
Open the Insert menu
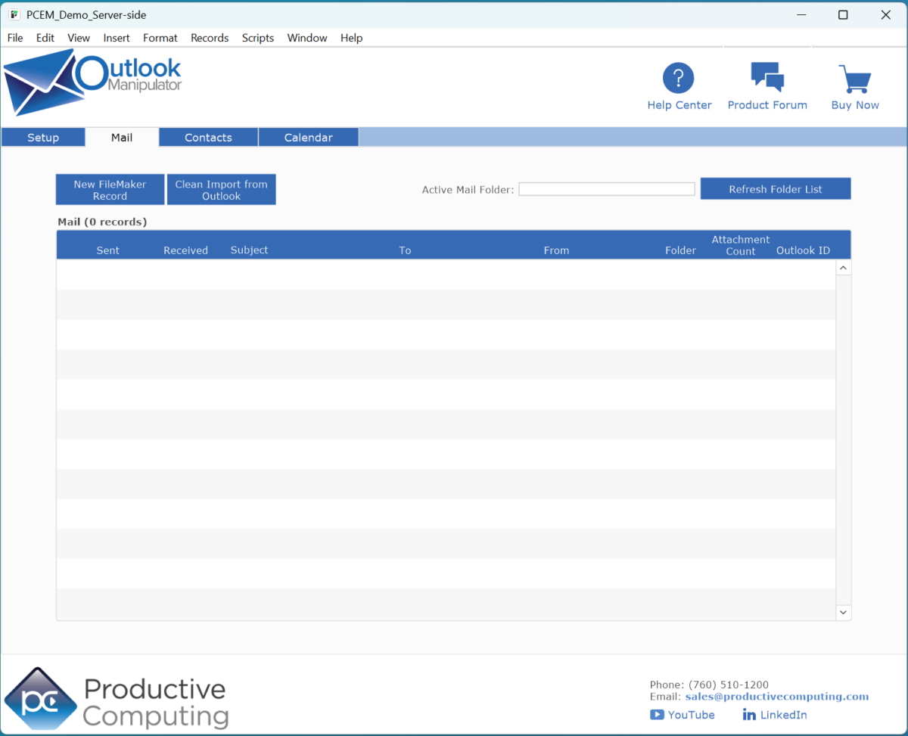117,38
